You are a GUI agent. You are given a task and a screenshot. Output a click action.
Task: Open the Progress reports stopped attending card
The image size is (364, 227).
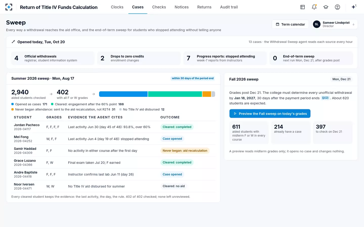[x=225, y=58]
